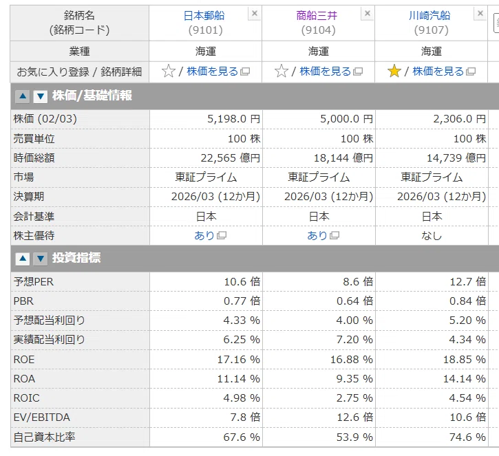Open the 商船三井 stock name link

click(x=317, y=16)
